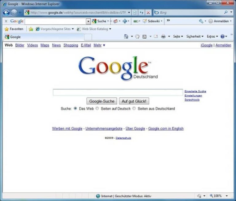Click the blue plus icon on Google Toolbar
Screen dimensions: 236x201
[x=125, y=21]
